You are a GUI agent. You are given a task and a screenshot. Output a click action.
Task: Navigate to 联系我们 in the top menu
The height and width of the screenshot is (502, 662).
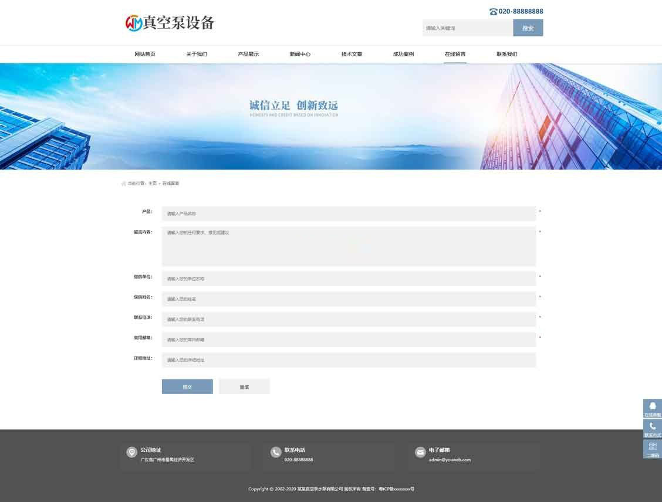click(x=506, y=54)
